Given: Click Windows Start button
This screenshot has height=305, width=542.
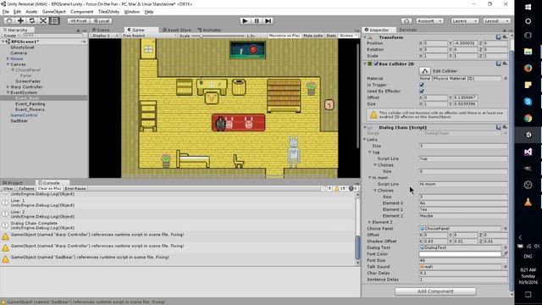Looking at the screenshot, I should [x=528, y=8].
